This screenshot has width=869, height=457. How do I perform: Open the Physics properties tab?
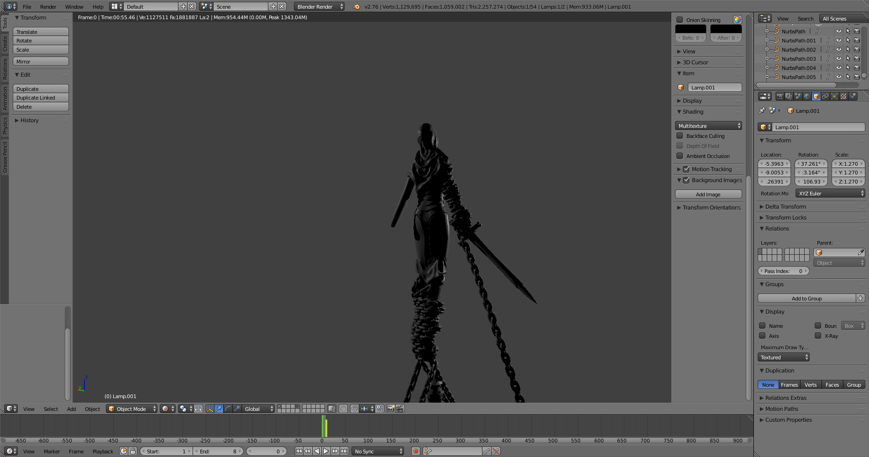pyautogui.click(x=853, y=96)
